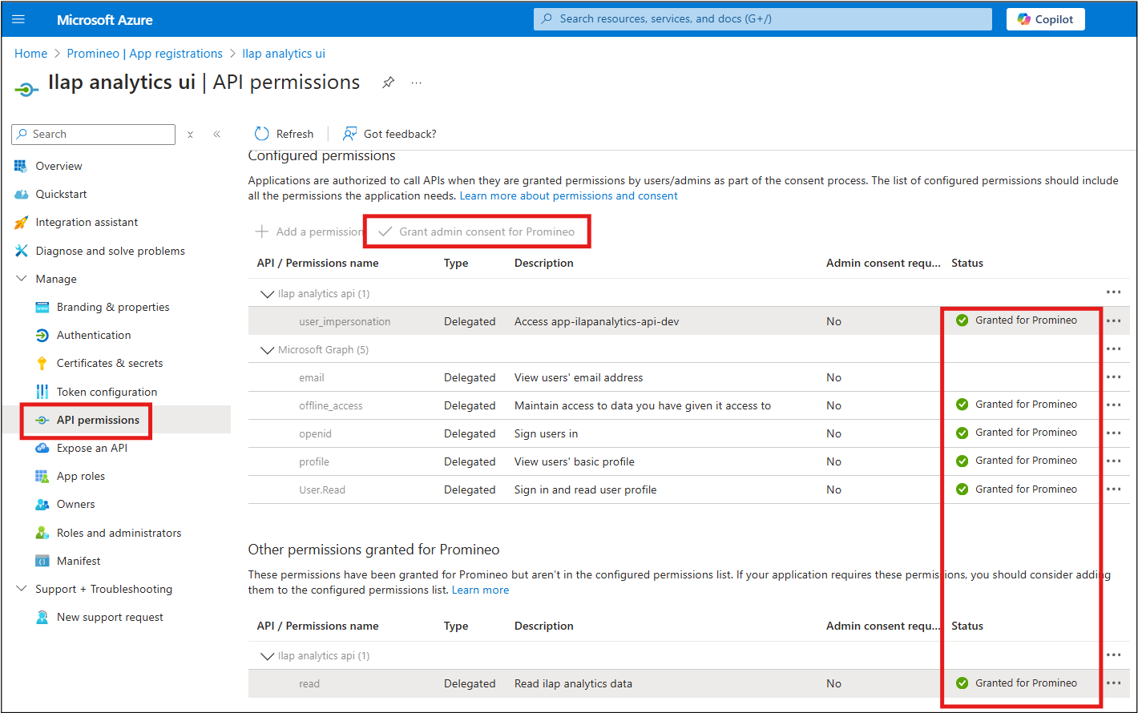Select the User.Read permission
Viewport: 1138px width, 713px height.
322,489
